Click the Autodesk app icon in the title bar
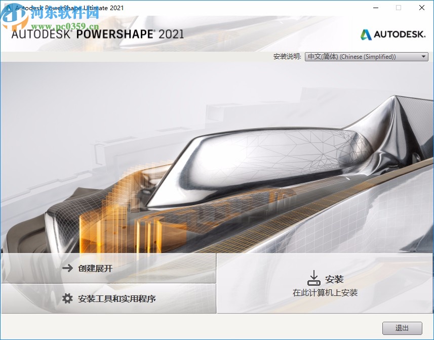This screenshot has height=340, width=434. pyautogui.click(x=8, y=8)
